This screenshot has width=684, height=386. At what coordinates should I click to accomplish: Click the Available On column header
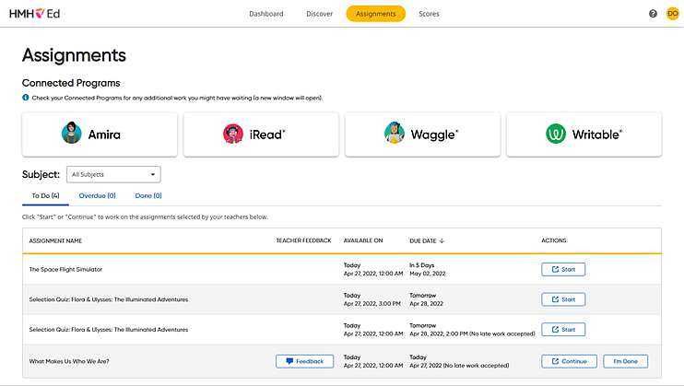click(363, 240)
